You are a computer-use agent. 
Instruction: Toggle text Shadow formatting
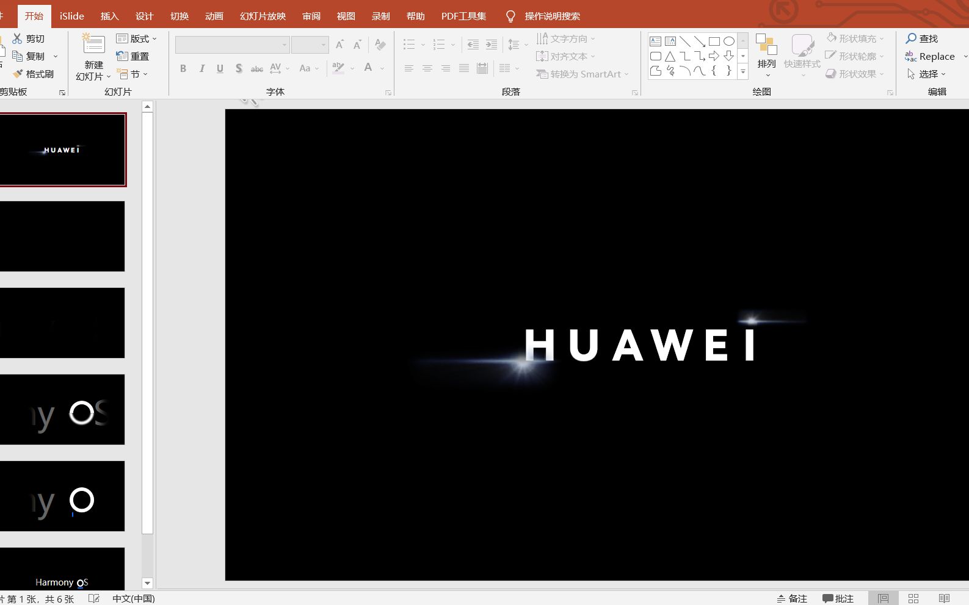239,68
